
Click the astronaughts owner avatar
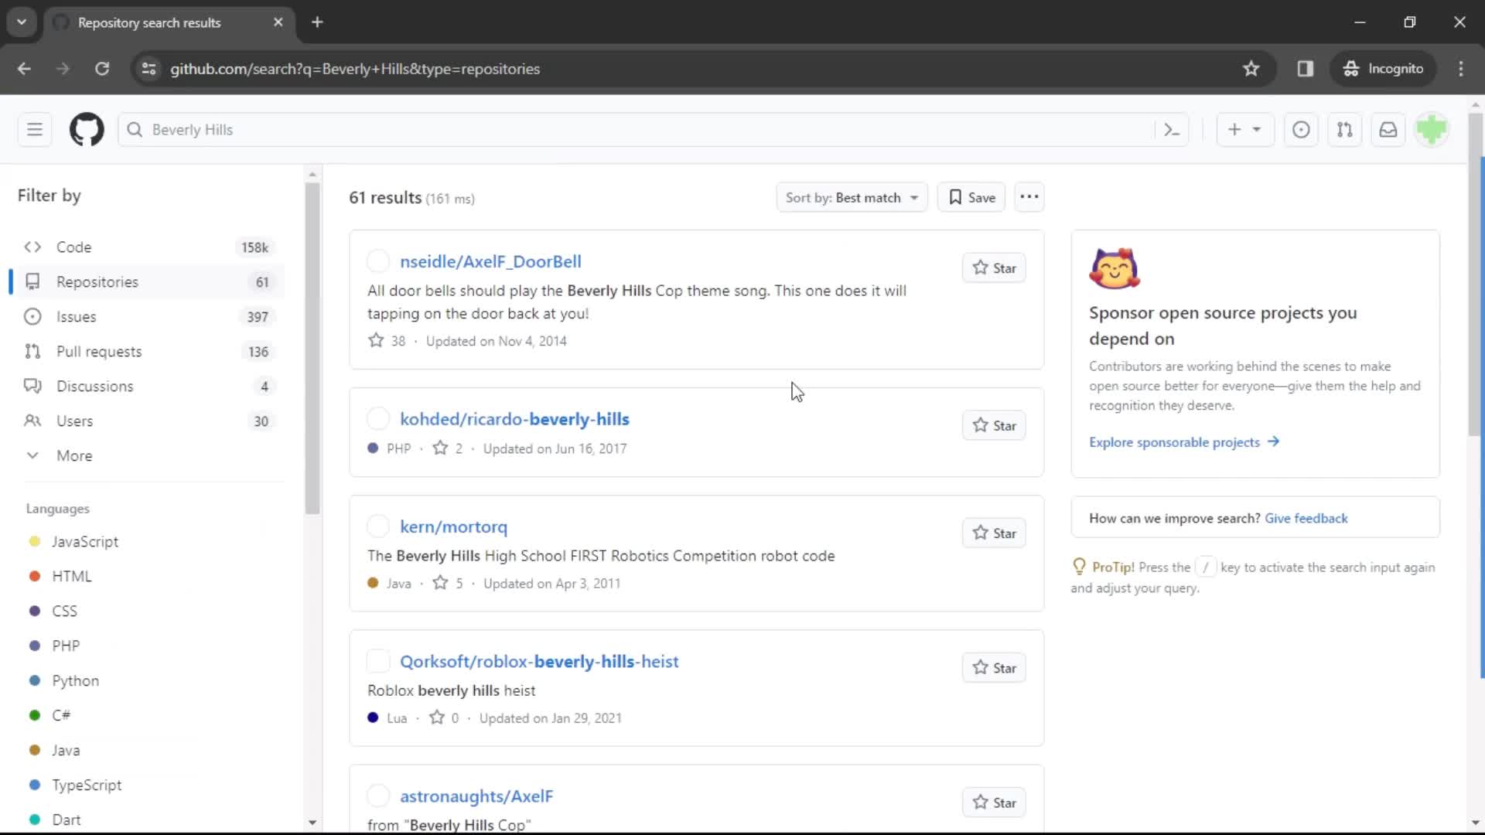(x=378, y=796)
